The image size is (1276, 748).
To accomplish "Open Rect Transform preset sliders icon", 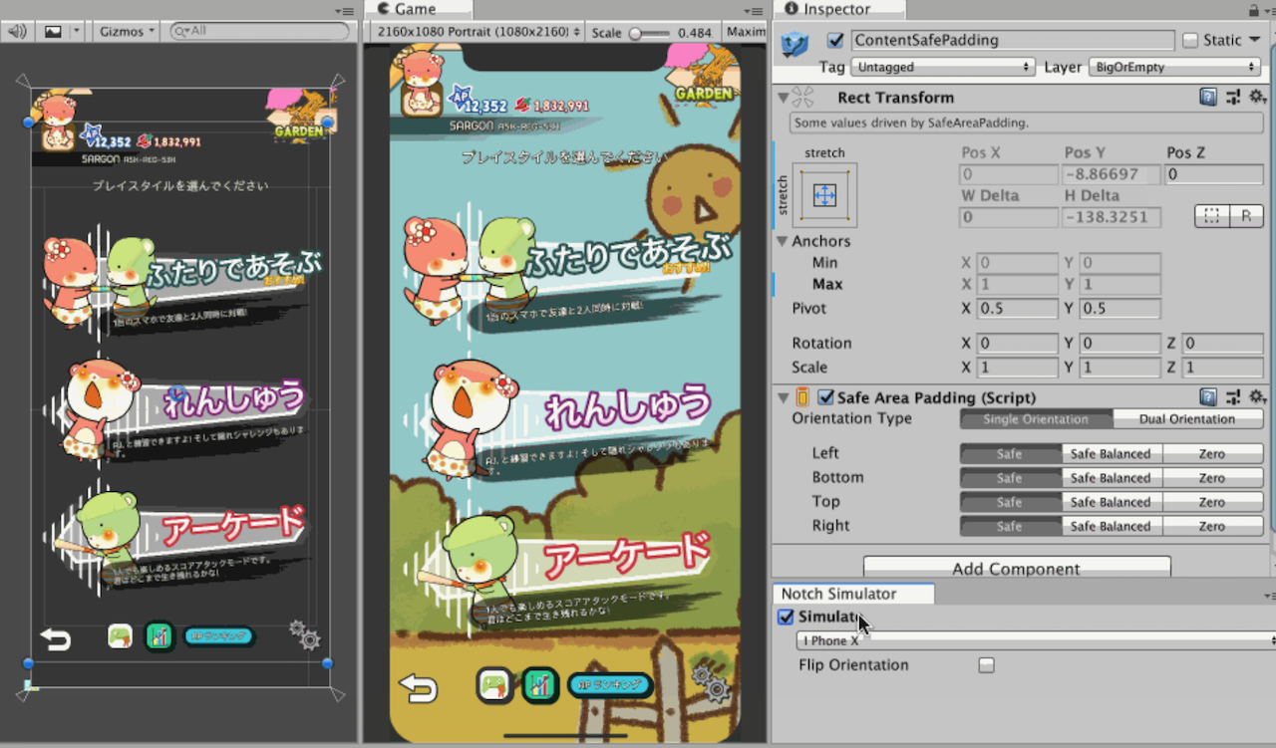I will point(1233,97).
